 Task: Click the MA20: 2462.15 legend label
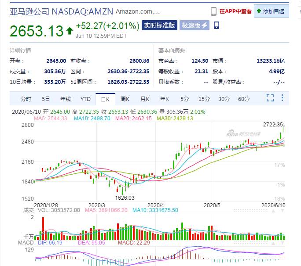point(133,119)
